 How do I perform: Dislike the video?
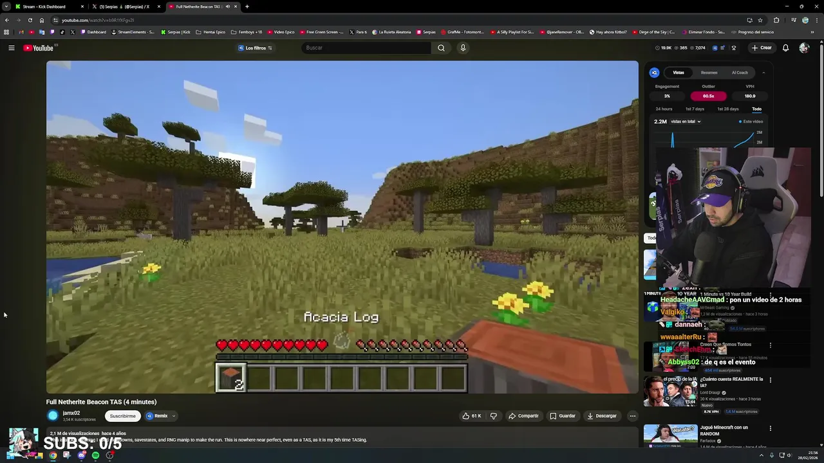[x=494, y=416]
